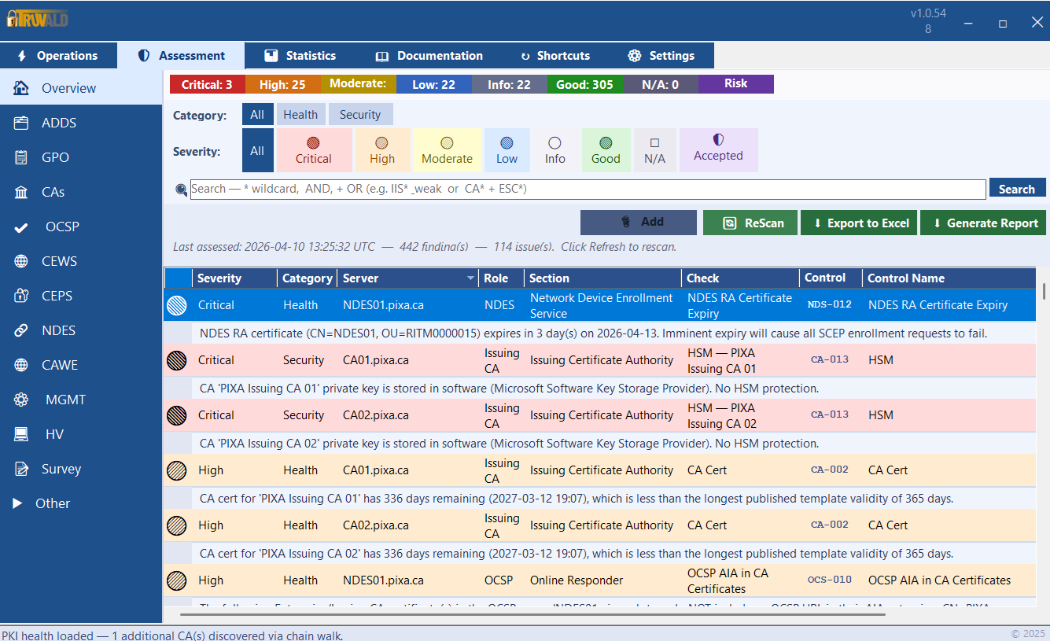This screenshot has width=1050, height=641.
Task: Click the Add button
Action: click(639, 223)
